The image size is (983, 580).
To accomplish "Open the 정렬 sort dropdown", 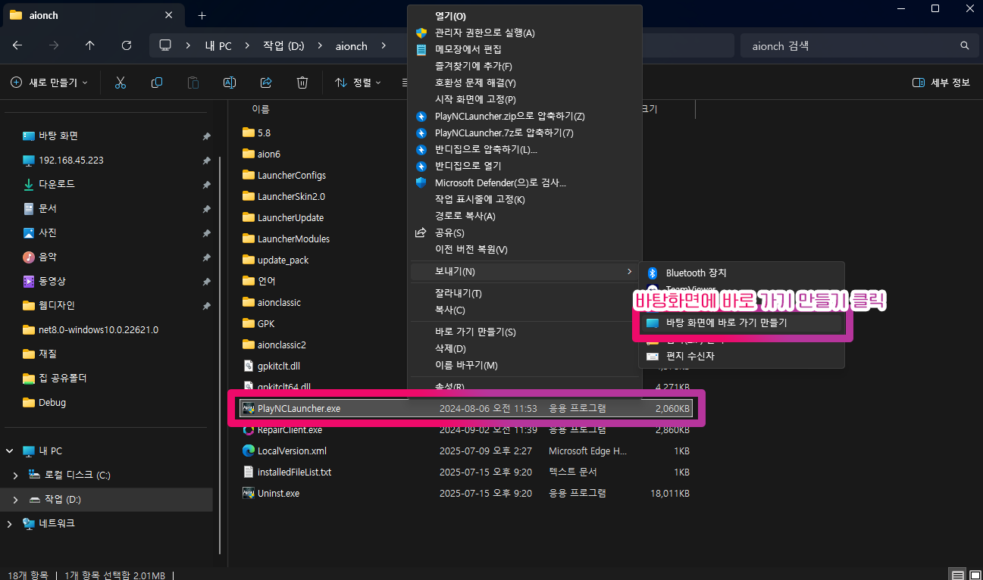I will coord(358,83).
